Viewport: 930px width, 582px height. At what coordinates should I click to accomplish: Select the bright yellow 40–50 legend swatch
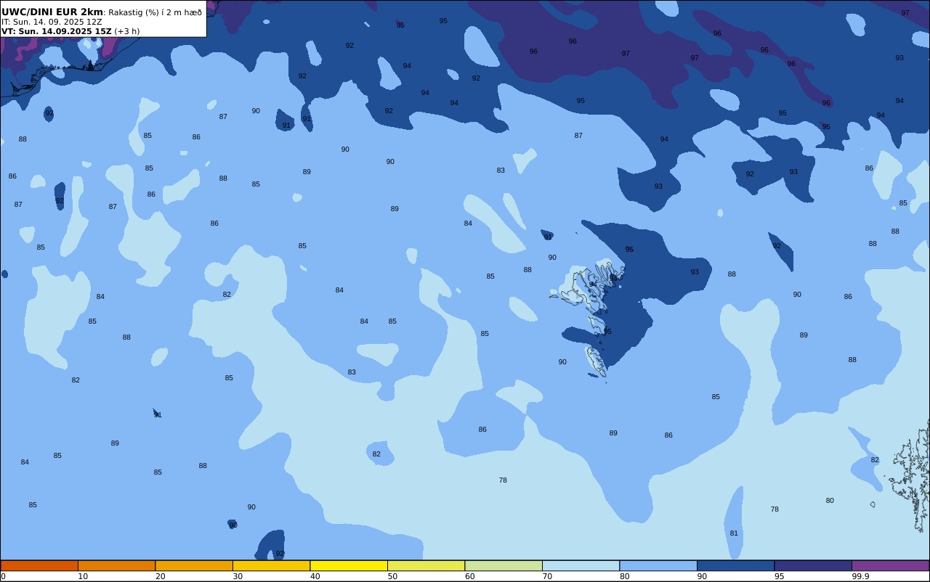coord(349,565)
